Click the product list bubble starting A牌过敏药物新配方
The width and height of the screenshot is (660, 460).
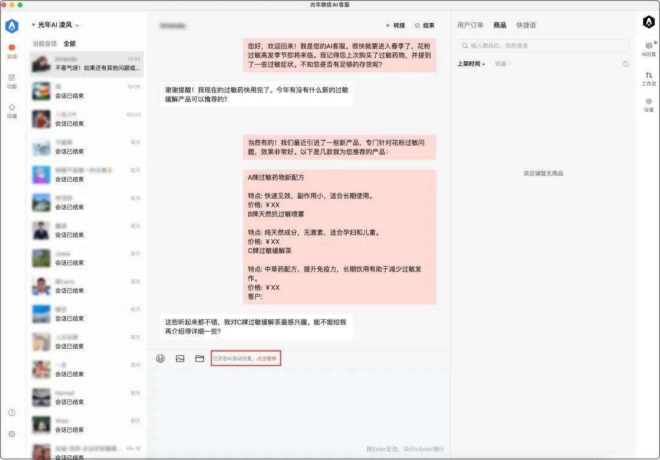(339, 237)
